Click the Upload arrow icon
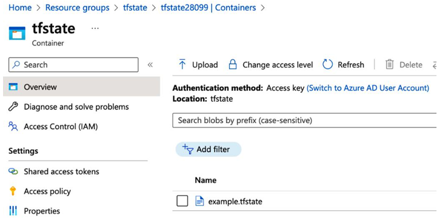Screen dimensions: 448x218 pos(182,64)
